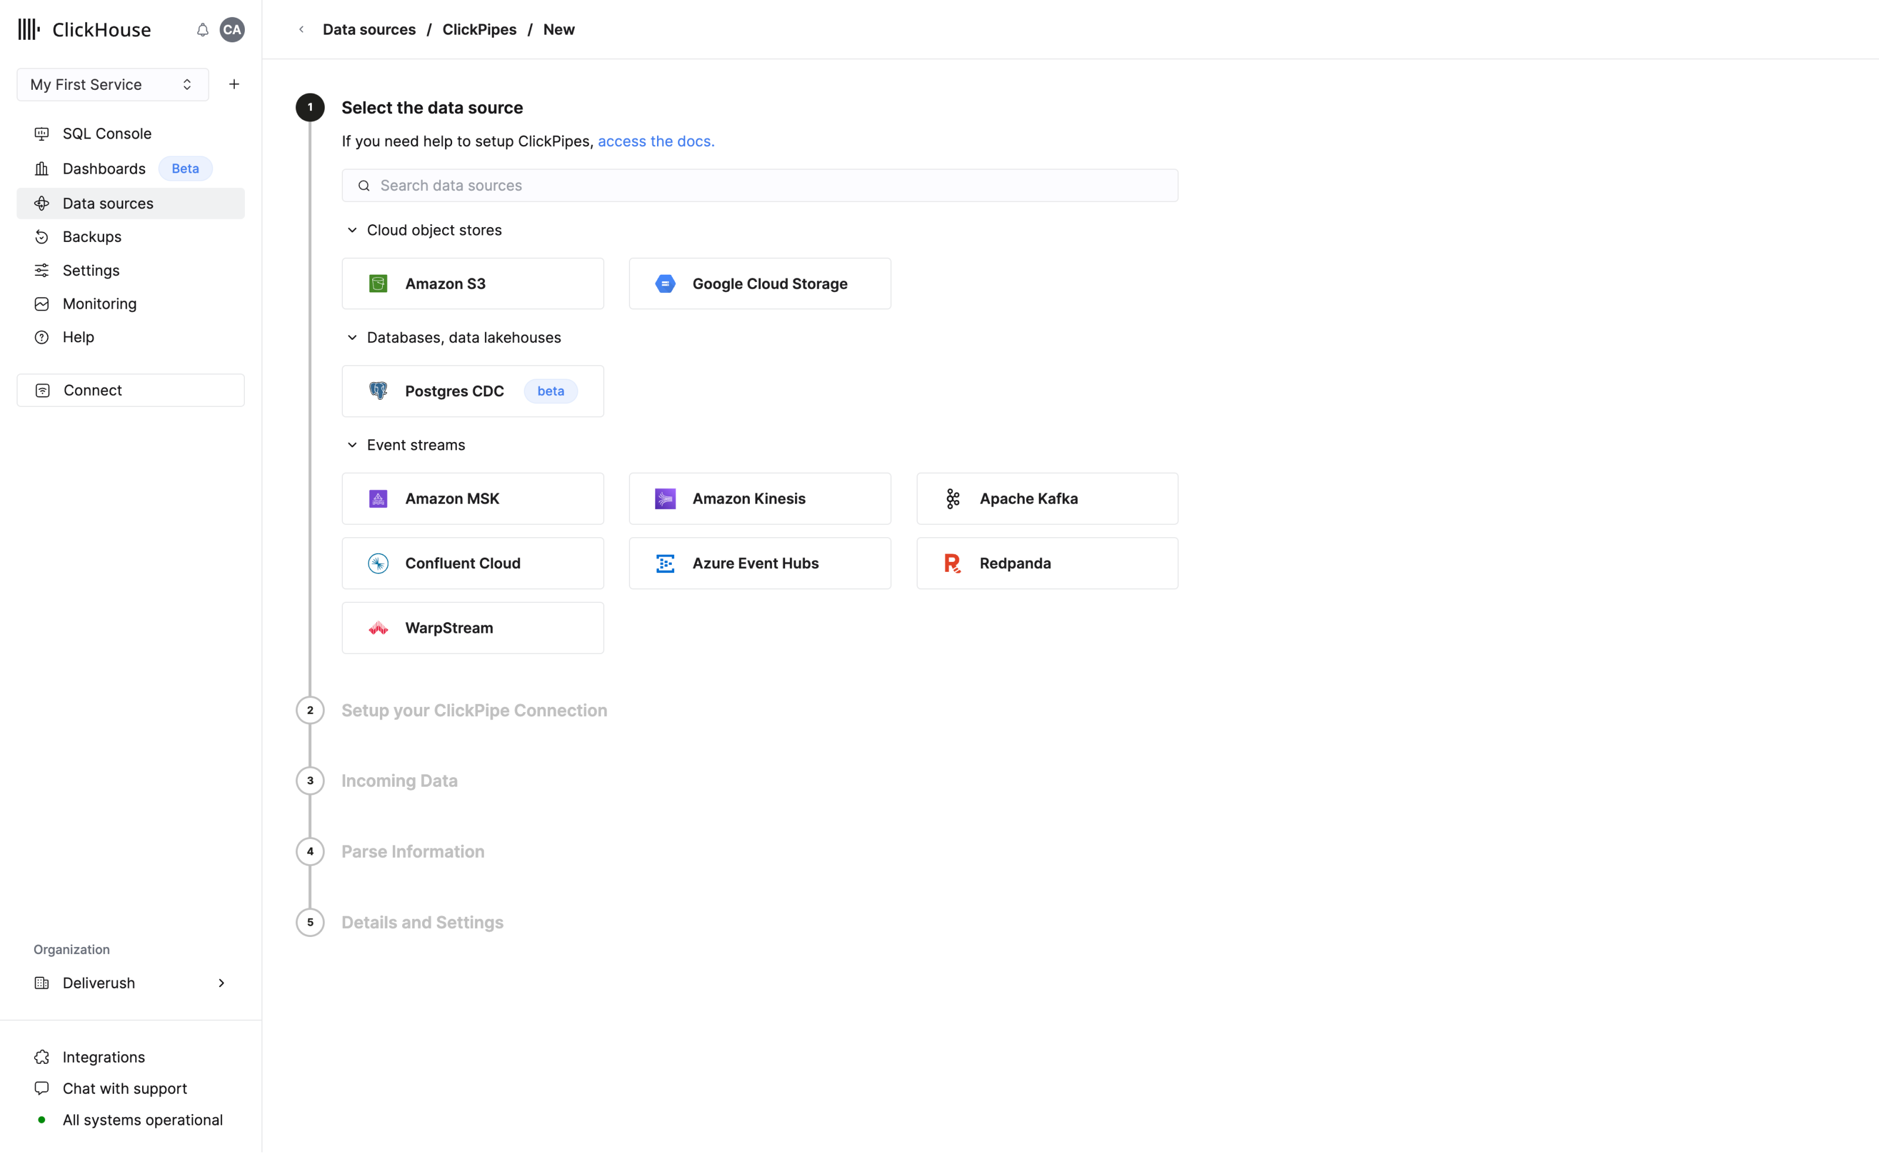Collapse the Cloud object stores section
Viewport: 1879px width, 1153px height.
coord(352,230)
